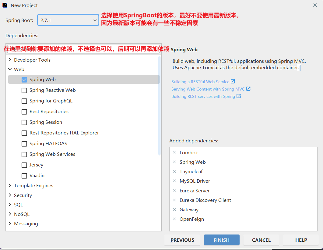
Task: Remove Eureka Server from added dependencies
Action: pyautogui.click(x=174, y=190)
